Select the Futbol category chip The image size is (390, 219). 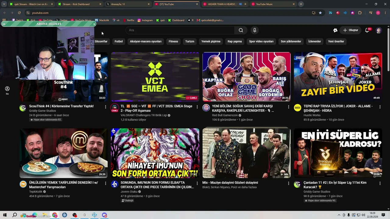tap(119, 41)
